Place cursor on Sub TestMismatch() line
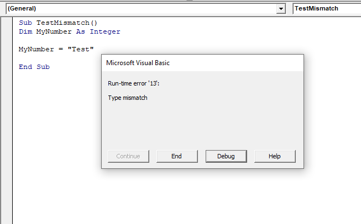 click(x=57, y=23)
